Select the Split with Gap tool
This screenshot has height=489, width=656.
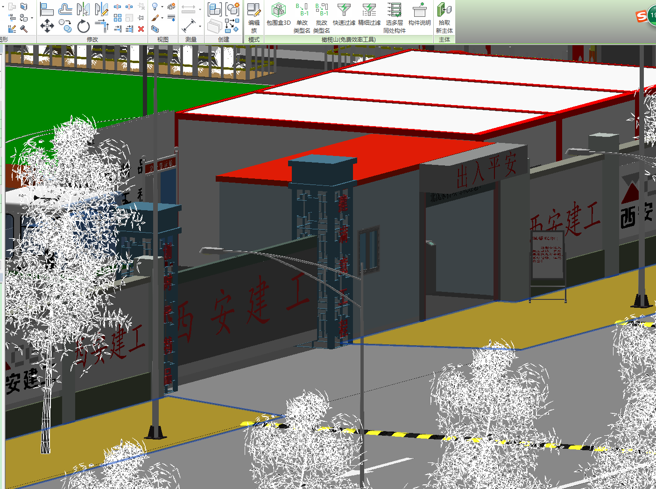coord(129,7)
